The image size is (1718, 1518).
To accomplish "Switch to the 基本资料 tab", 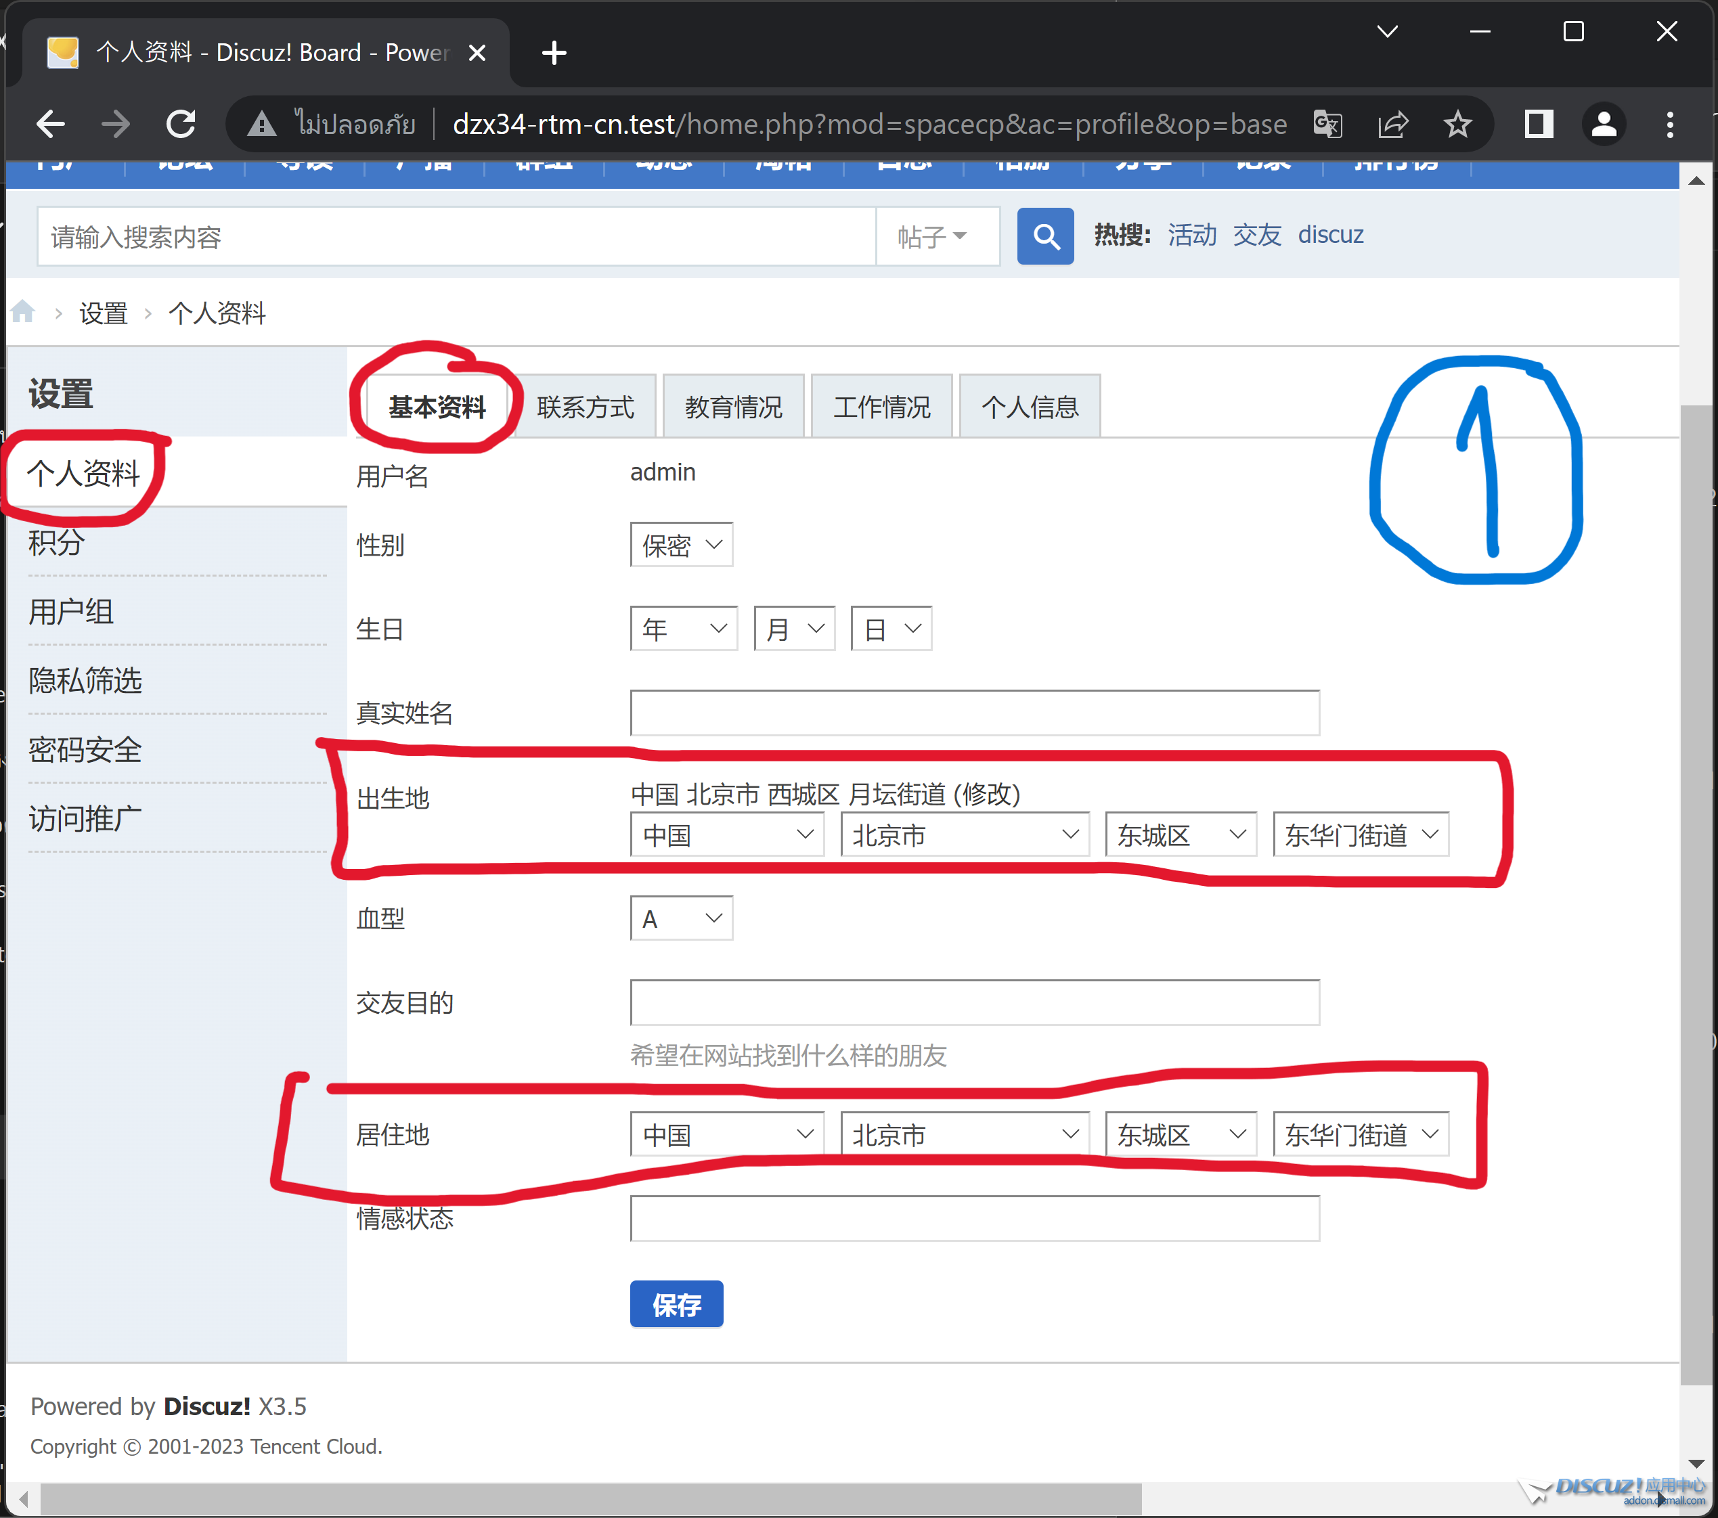I will pos(437,407).
